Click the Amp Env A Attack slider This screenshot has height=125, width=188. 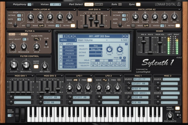(x=86, y=26)
